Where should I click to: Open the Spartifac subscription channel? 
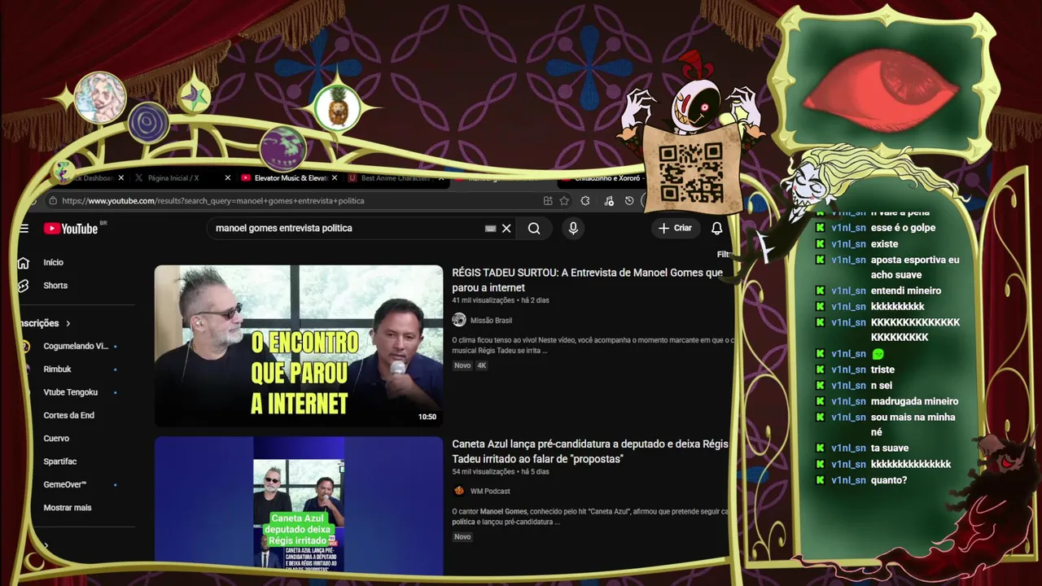pyautogui.click(x=60, y=461)
